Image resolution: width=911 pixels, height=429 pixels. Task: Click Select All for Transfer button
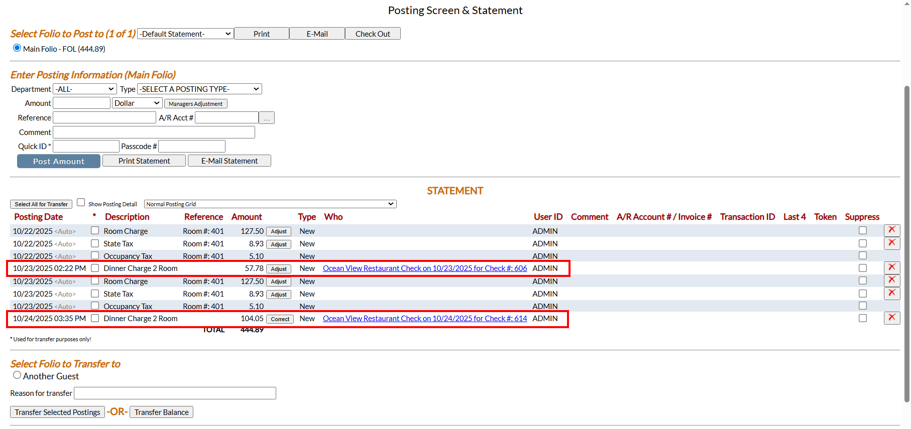(41, 204)
